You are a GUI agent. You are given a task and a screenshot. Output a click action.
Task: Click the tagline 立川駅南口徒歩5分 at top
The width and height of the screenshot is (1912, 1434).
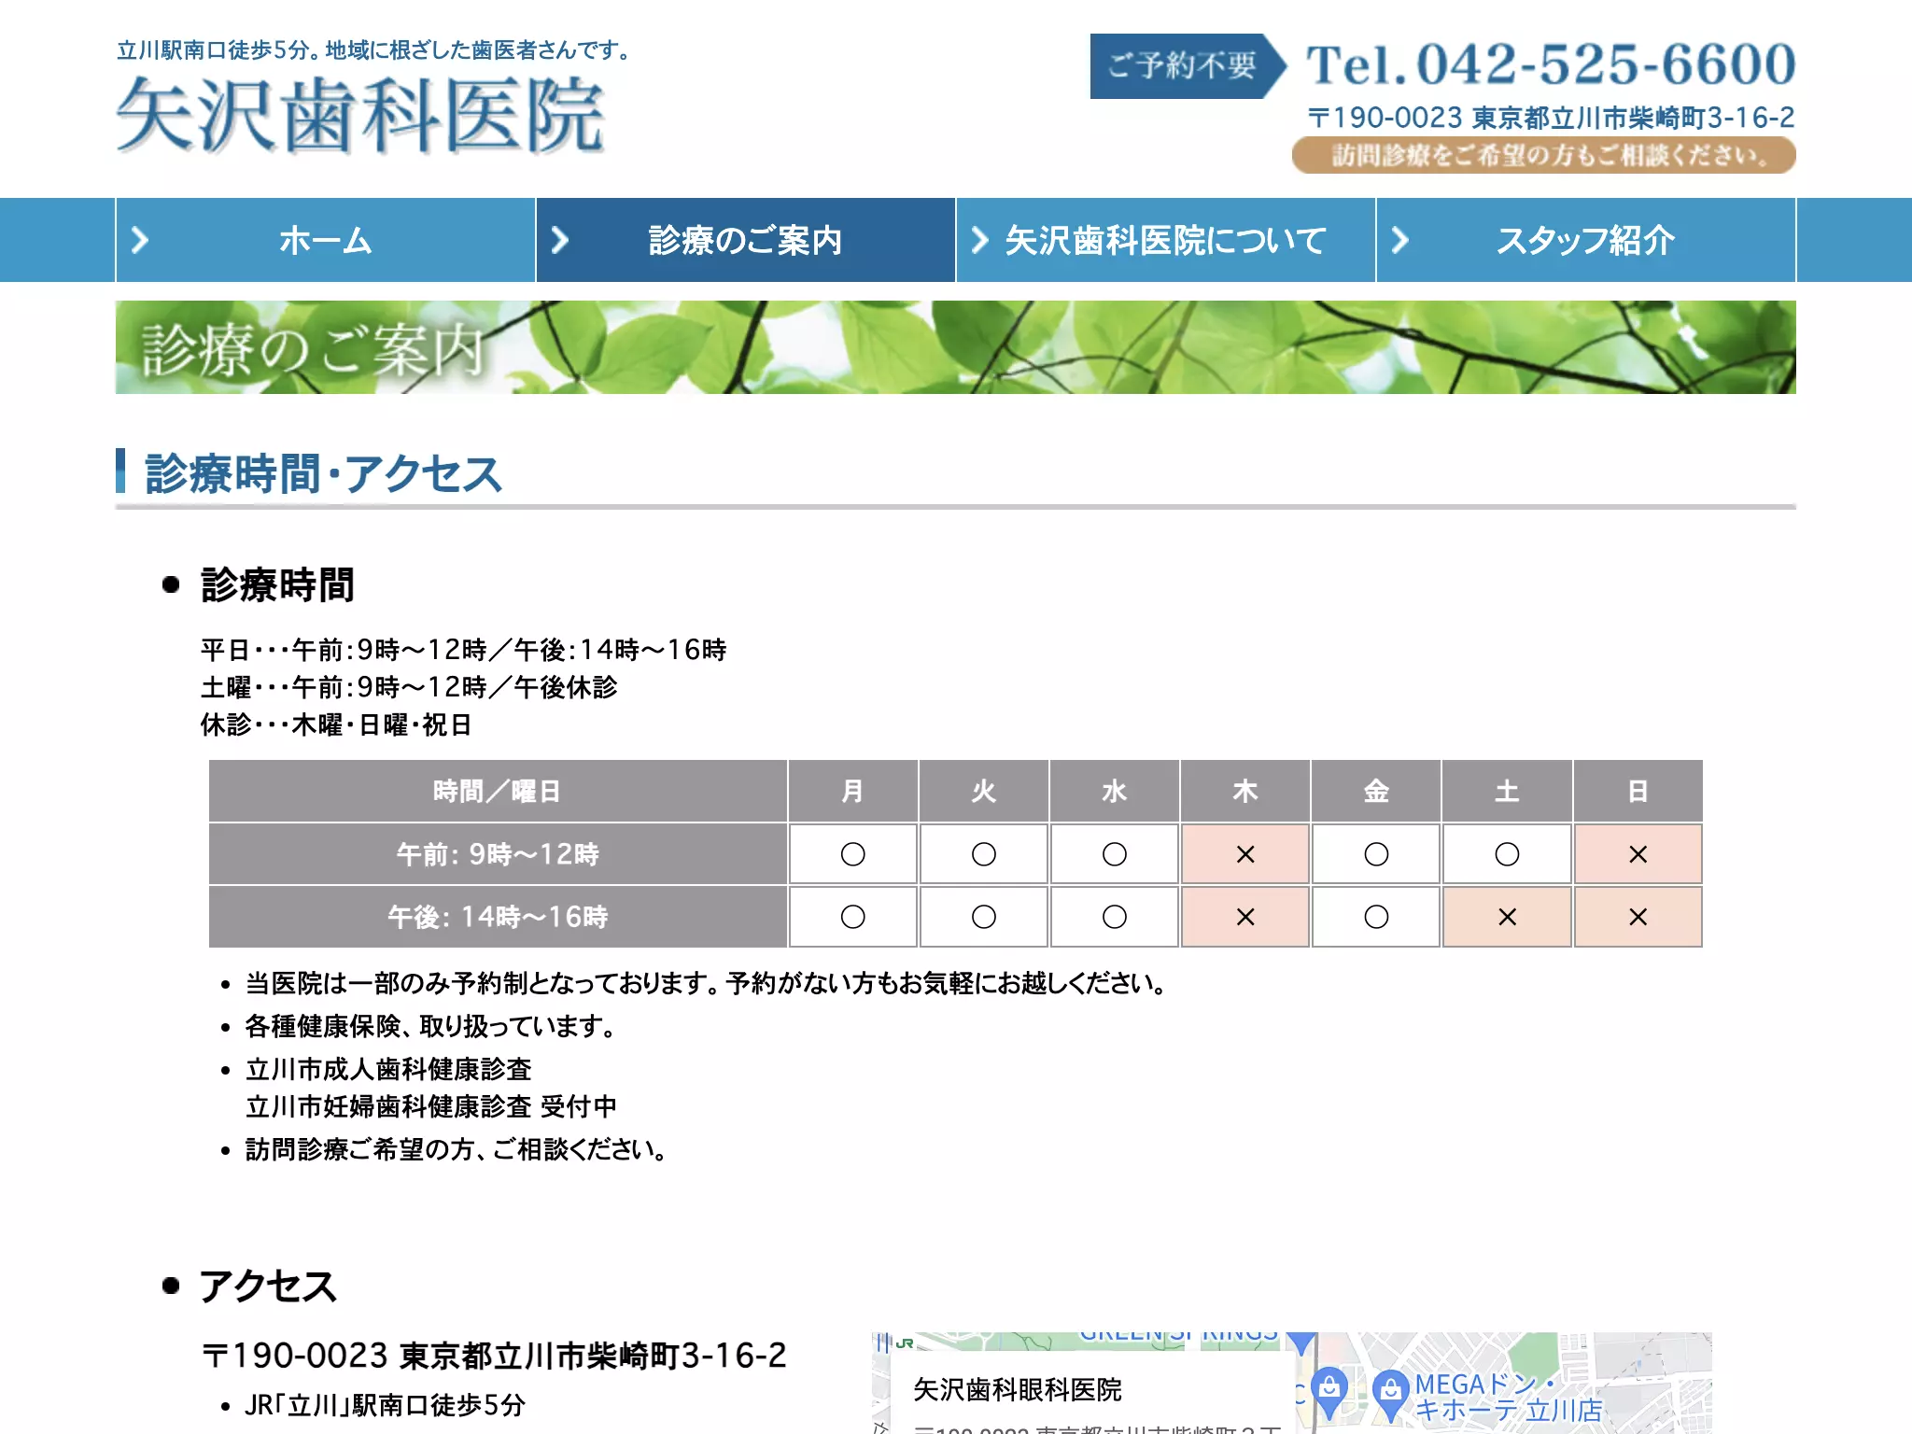point(373,50)
